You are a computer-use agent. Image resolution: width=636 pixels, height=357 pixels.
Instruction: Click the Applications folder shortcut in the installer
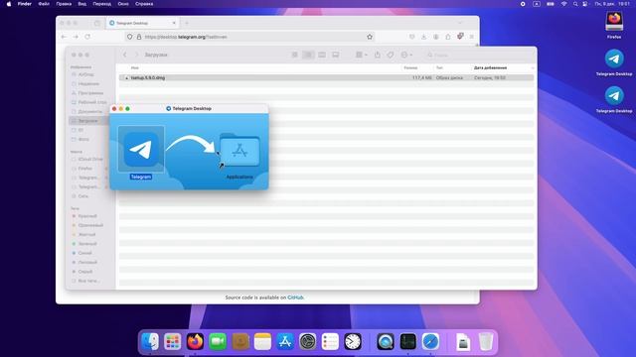click(239, 151)
